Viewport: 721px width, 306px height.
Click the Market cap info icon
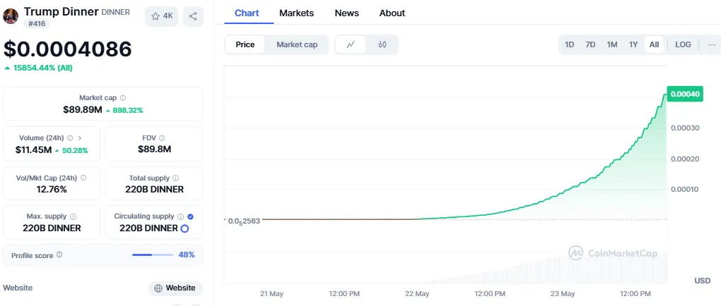coord(123,99)
